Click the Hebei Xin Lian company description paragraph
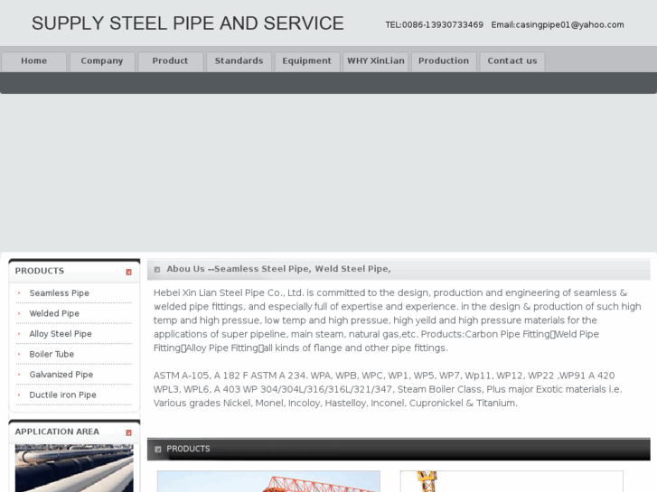This screenshot has height=492, width=657. pyautogui.click(x=398, y=320)
